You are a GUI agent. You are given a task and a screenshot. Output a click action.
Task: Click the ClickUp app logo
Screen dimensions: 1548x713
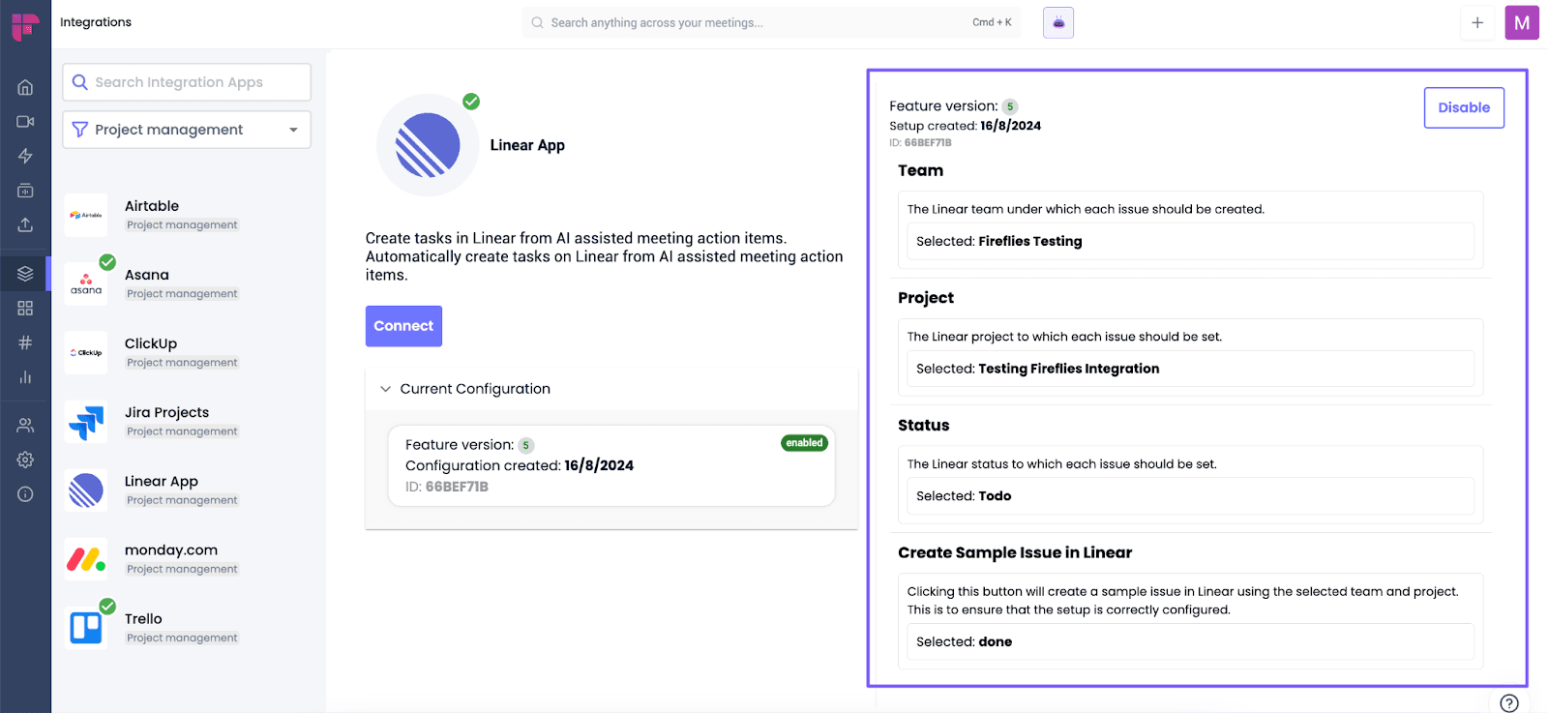(86, 352)
